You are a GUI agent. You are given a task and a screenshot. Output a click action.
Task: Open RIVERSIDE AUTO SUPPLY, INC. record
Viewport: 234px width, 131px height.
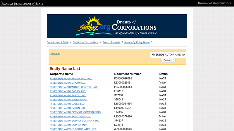click(69, 125)
